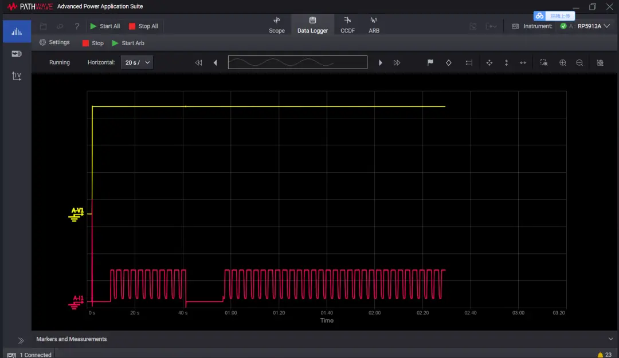619x358 pixels.
Task: Jump to end with fast-forward double arrow
Action: point(397,63)
